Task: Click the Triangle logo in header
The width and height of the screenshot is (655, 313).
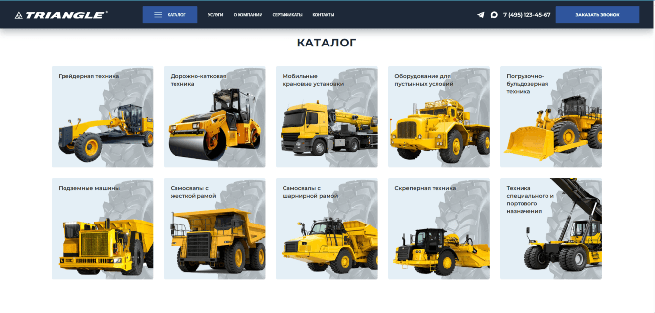Action: [x=61, y=15]
